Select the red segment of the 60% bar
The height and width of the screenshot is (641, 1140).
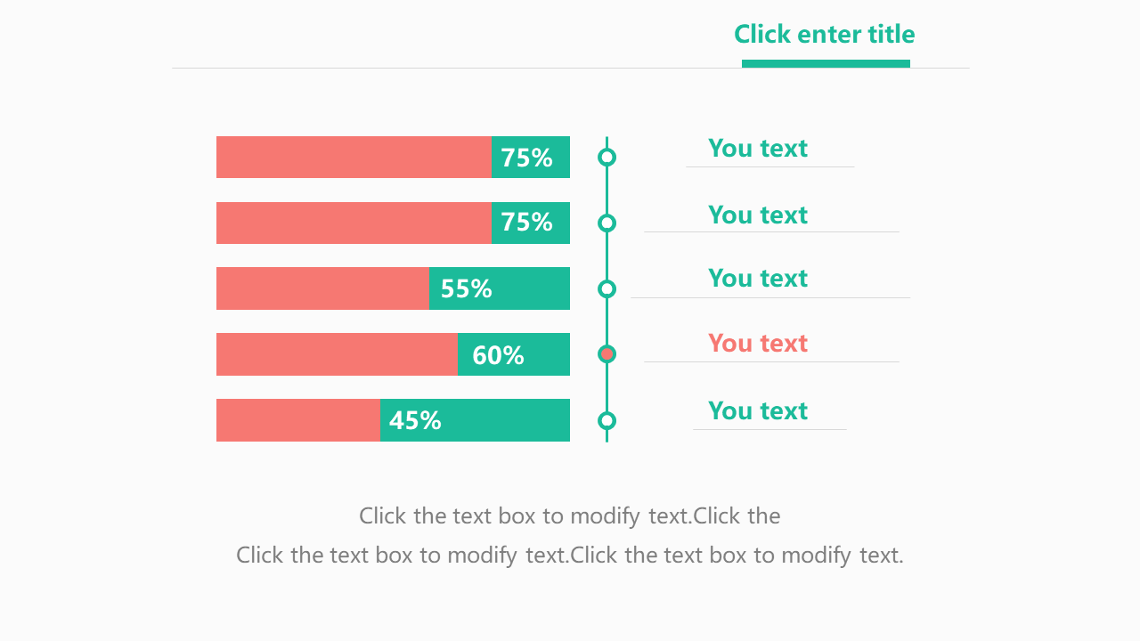pyautogui.click(x=337, y=354)
